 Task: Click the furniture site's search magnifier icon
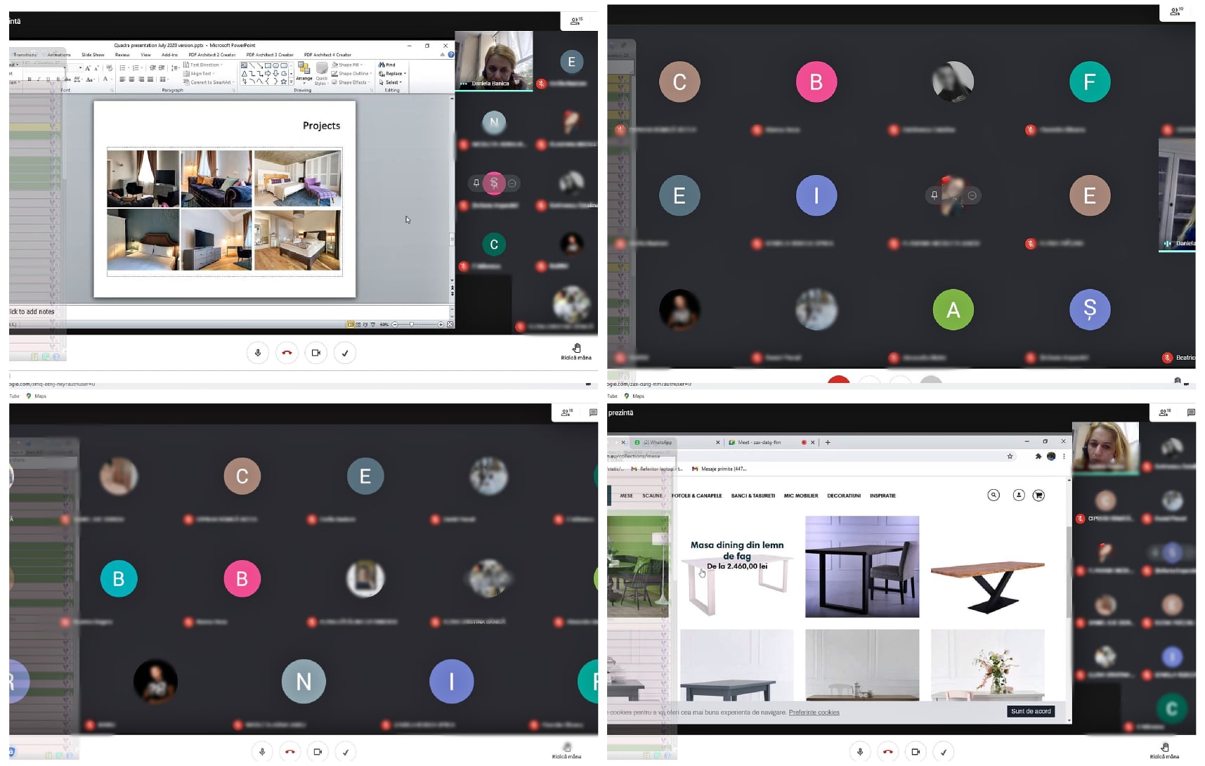[994, 495]
